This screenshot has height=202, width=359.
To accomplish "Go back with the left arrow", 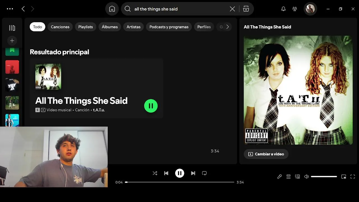I will pyautogui.click(x=23, y=9).
